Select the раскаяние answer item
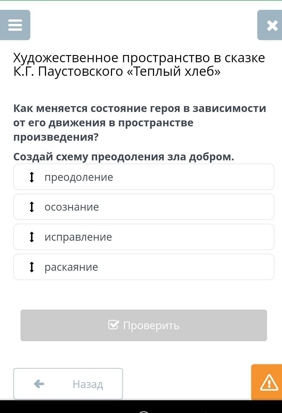Viewport: 282px width, 413px height. pos(144,267)
